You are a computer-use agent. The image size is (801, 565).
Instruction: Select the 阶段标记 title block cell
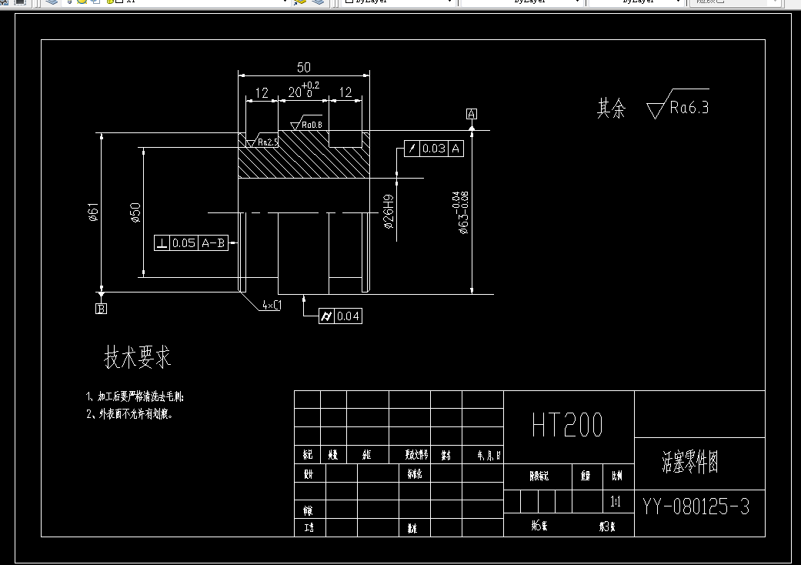(x=539, y=476)
